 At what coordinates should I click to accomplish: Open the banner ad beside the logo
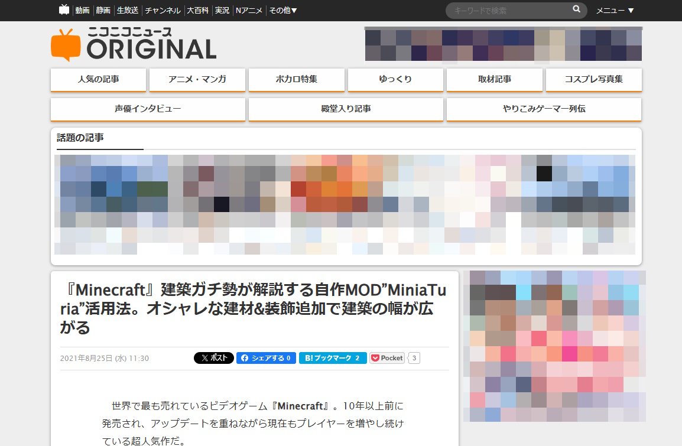pos(504,45)
